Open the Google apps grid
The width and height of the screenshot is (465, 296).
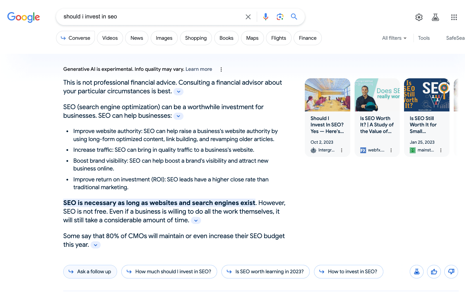[454, 17]
